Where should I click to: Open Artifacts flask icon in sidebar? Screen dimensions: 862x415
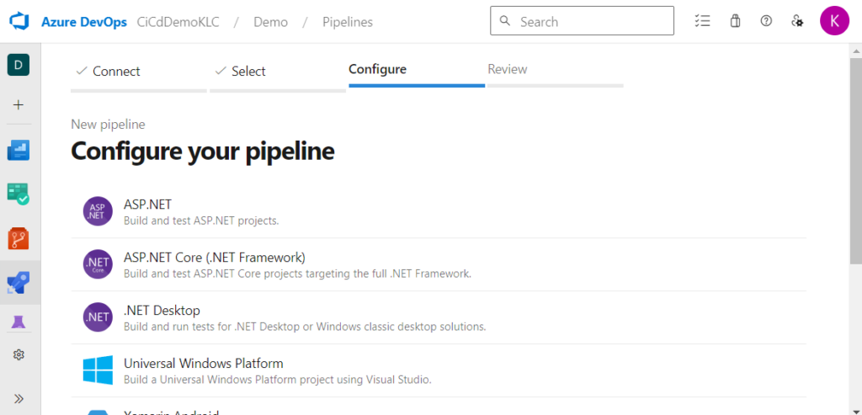[x=19, y=322]
